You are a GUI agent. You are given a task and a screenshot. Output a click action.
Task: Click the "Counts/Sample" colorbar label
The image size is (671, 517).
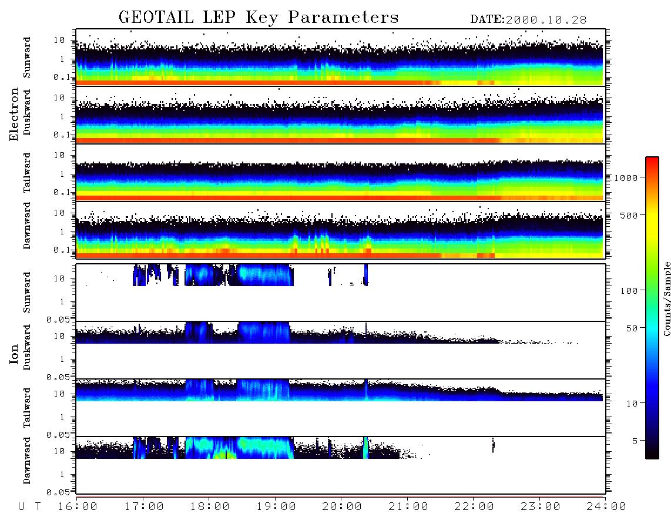click(666, 298)
